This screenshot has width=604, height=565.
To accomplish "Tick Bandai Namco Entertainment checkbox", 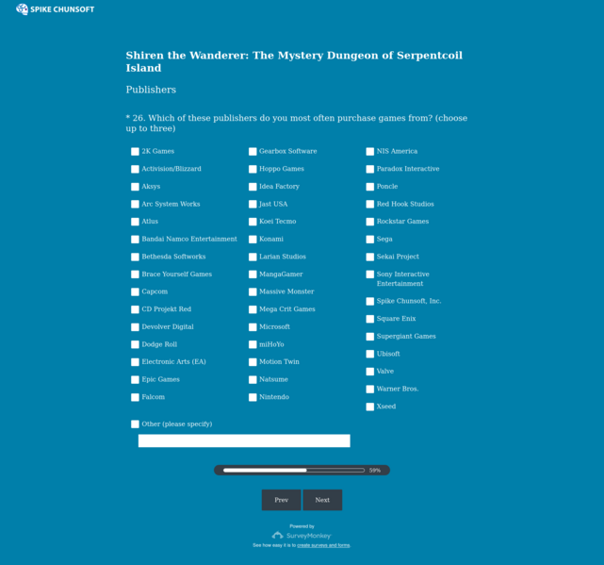I will click(x=135, y=240).
